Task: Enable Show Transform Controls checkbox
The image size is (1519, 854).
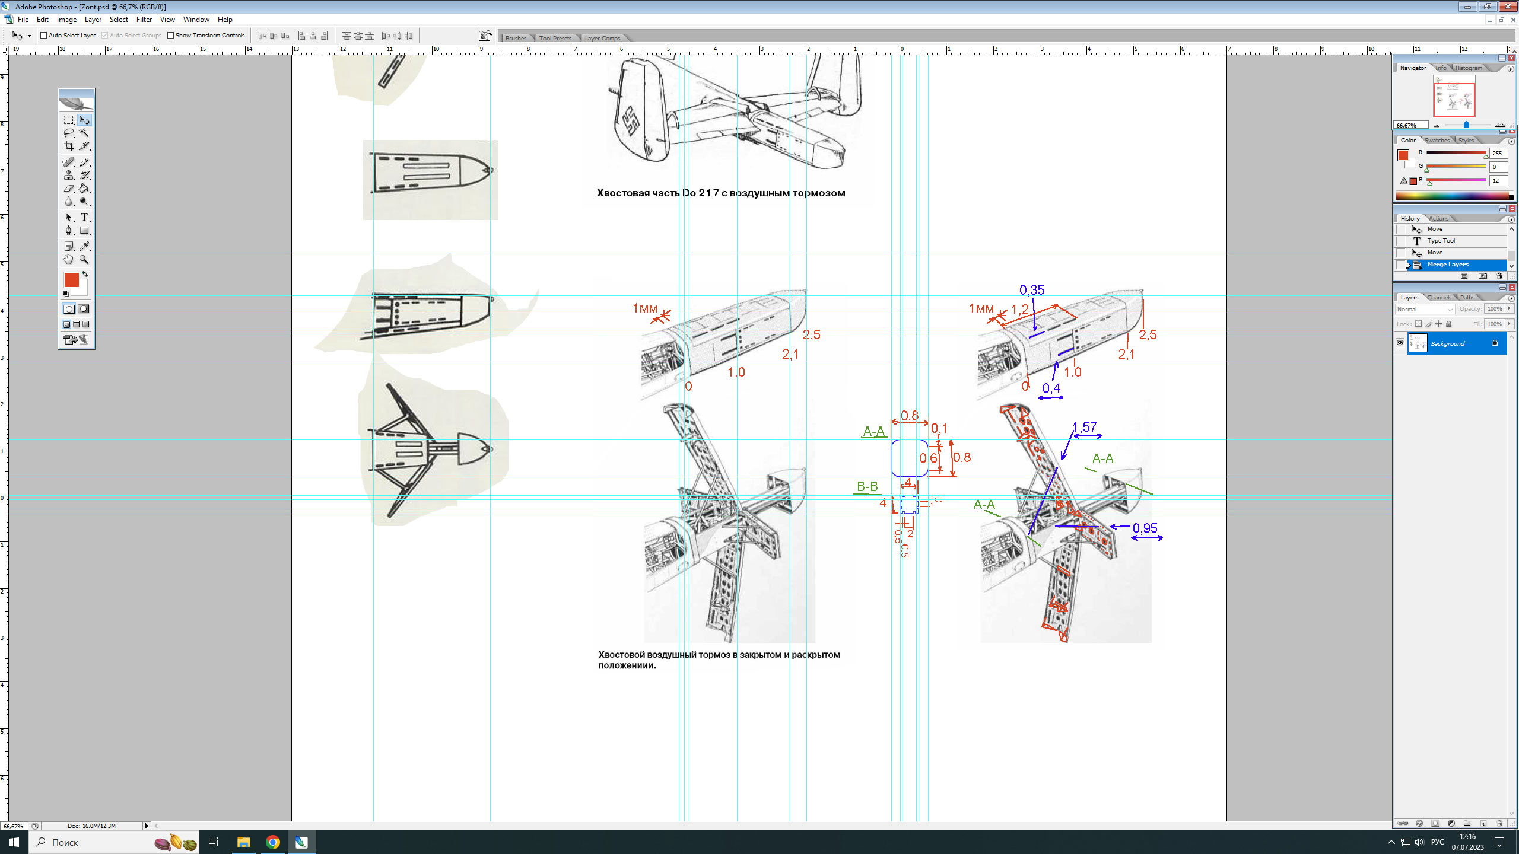Action: coord(171,35)
